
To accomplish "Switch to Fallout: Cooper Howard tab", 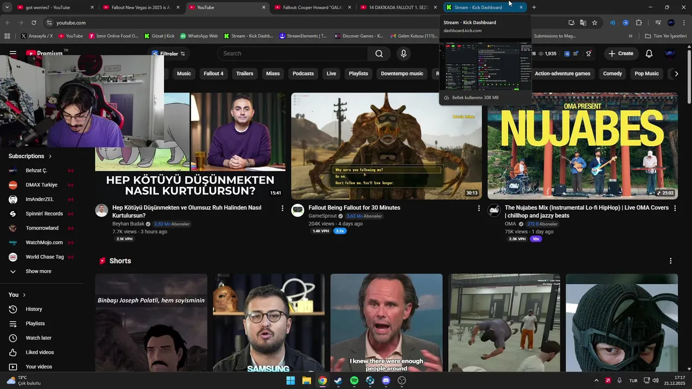I will 313,8.
